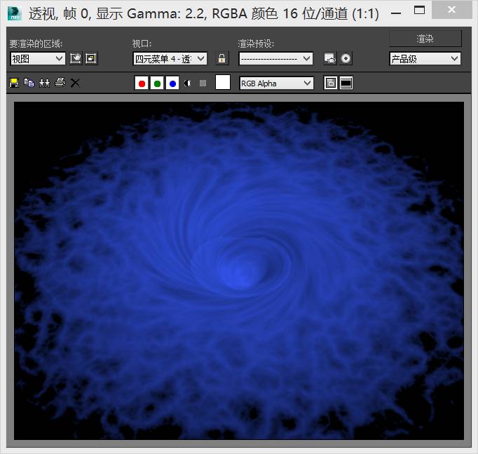
Task: Click the edit region icon
Action: click(x=76, y=59)
